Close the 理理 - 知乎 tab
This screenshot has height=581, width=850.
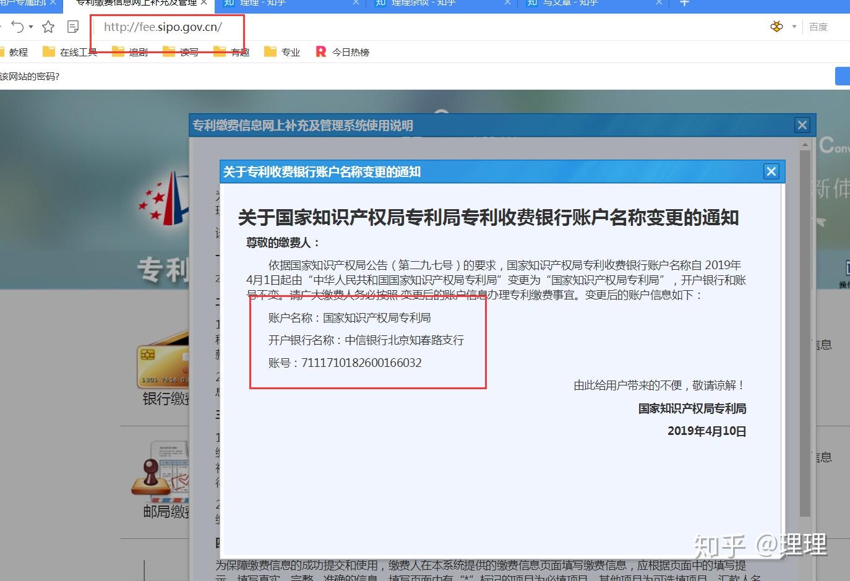356,2
